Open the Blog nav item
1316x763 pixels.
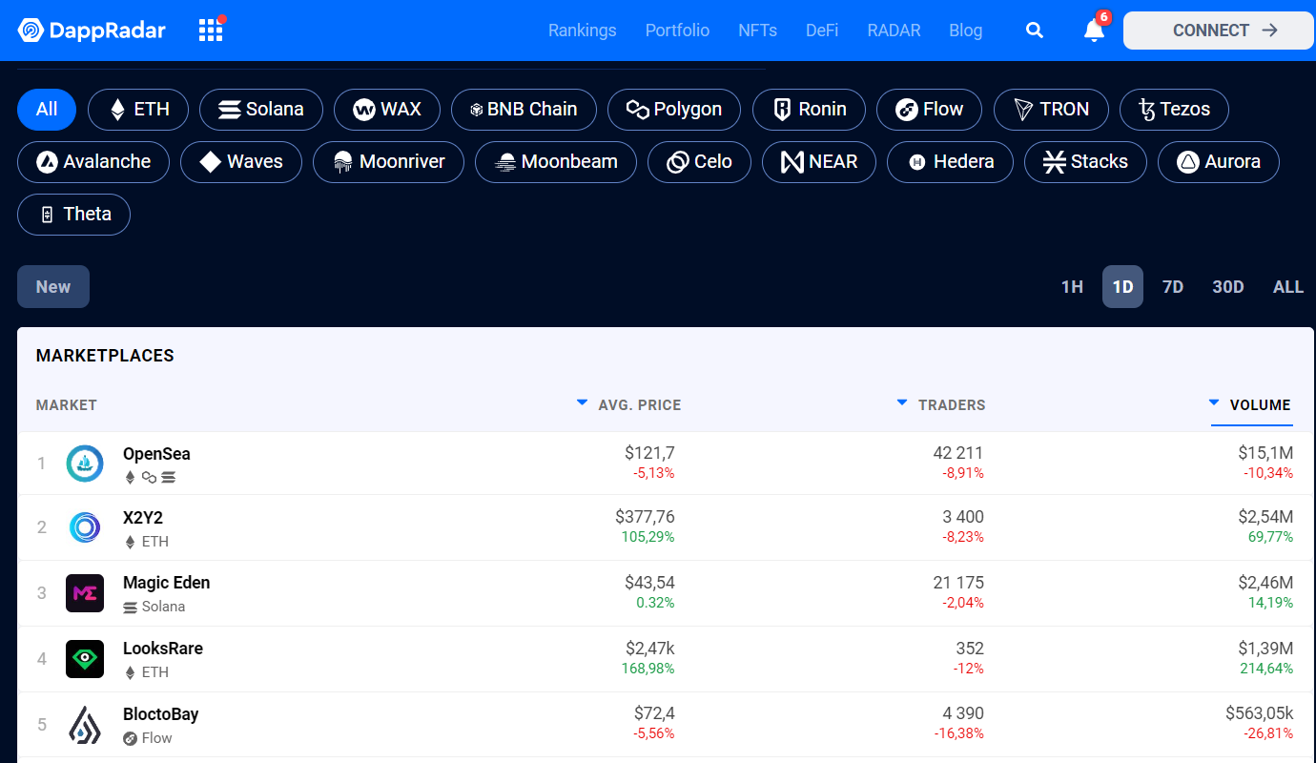point(965,31)
